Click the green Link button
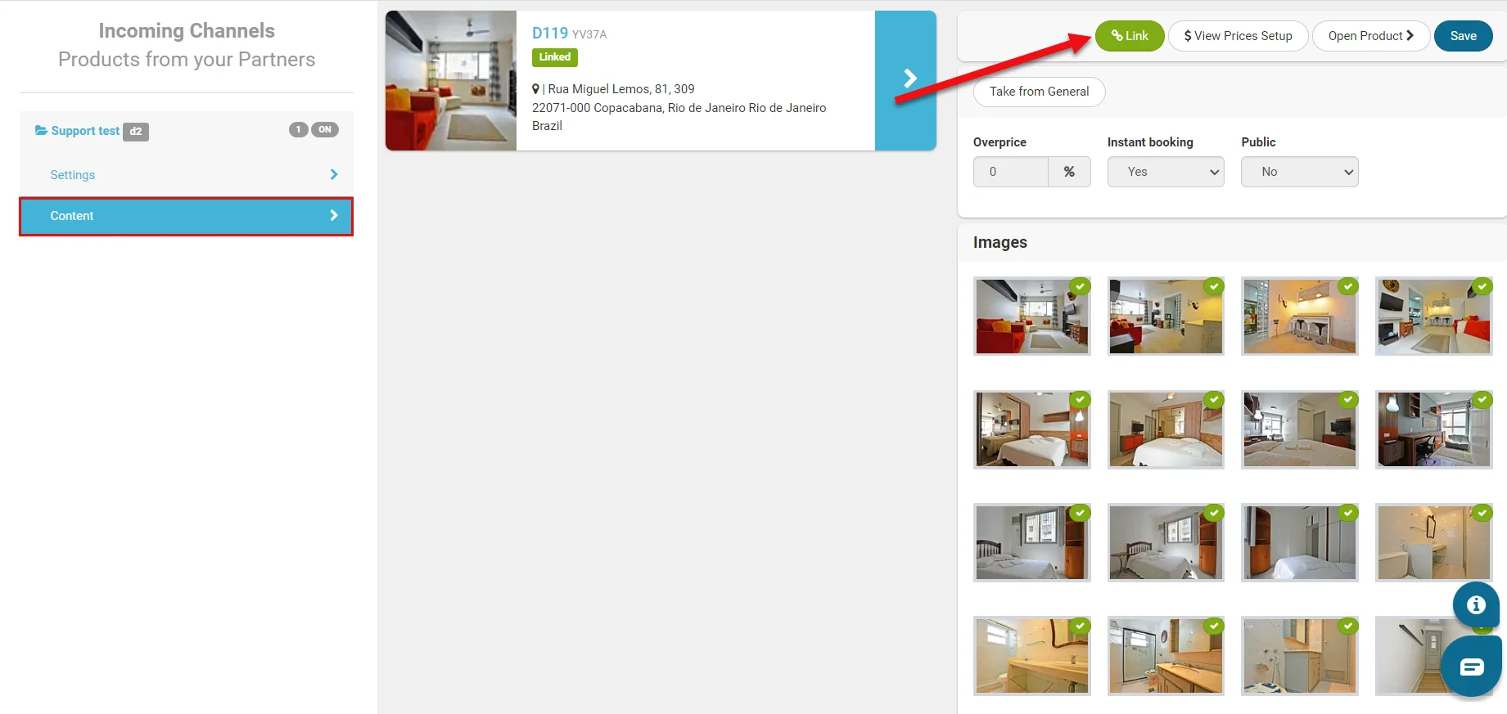The height and width of the screenshot is (714, 1507). click(x=1130, y=36)
